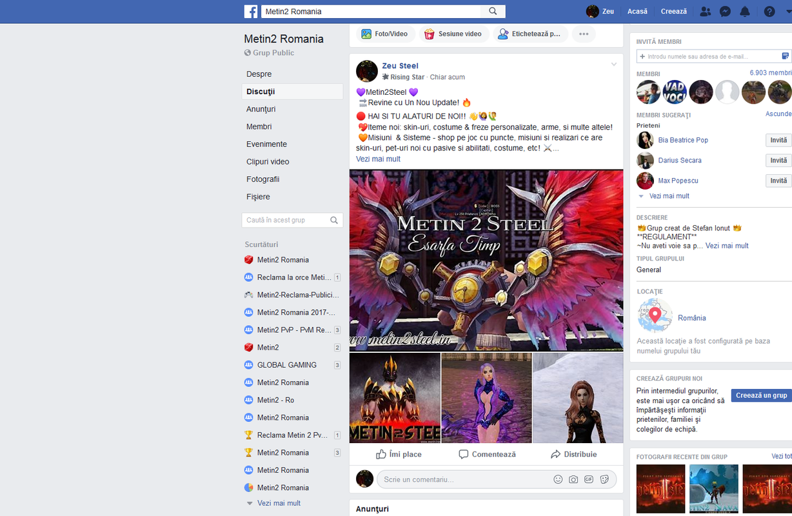Open notifications bell icon

(745, 12)
